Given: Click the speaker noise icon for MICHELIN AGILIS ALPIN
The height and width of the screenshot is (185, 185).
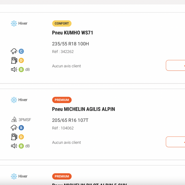Looking at the screenshot, I should tap(14, 146).
